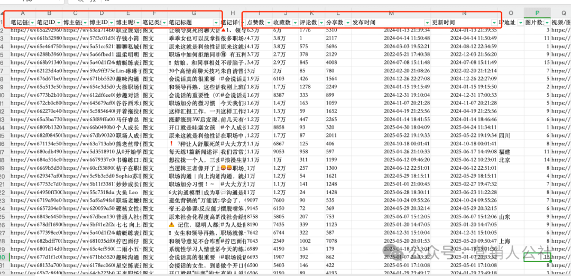Select the cell Lin-琳琳子

[x=128, y=70]
